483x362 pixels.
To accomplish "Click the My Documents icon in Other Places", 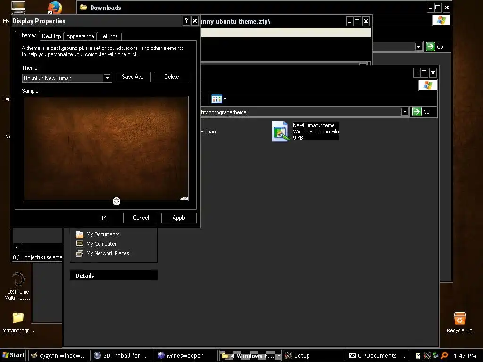I will coord(80,234).
